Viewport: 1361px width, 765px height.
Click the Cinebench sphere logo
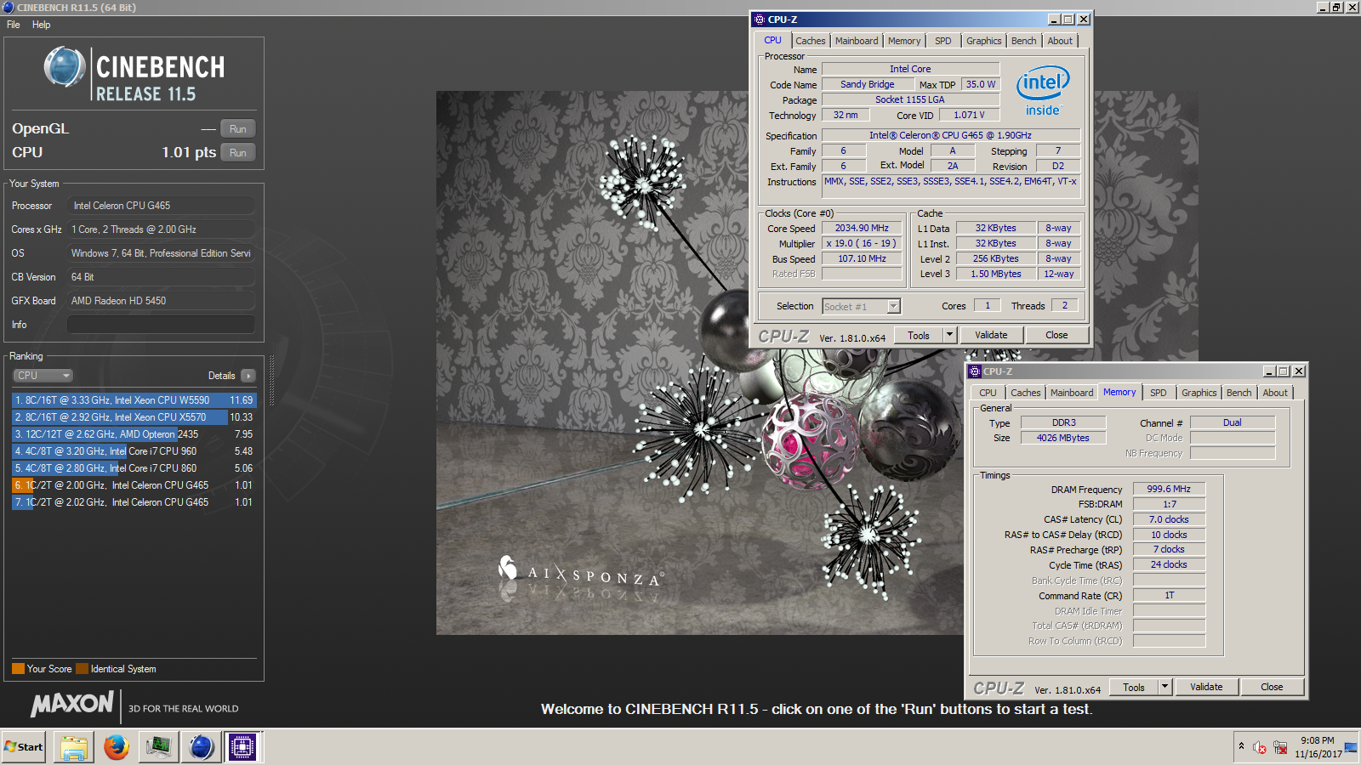(65, 67)
